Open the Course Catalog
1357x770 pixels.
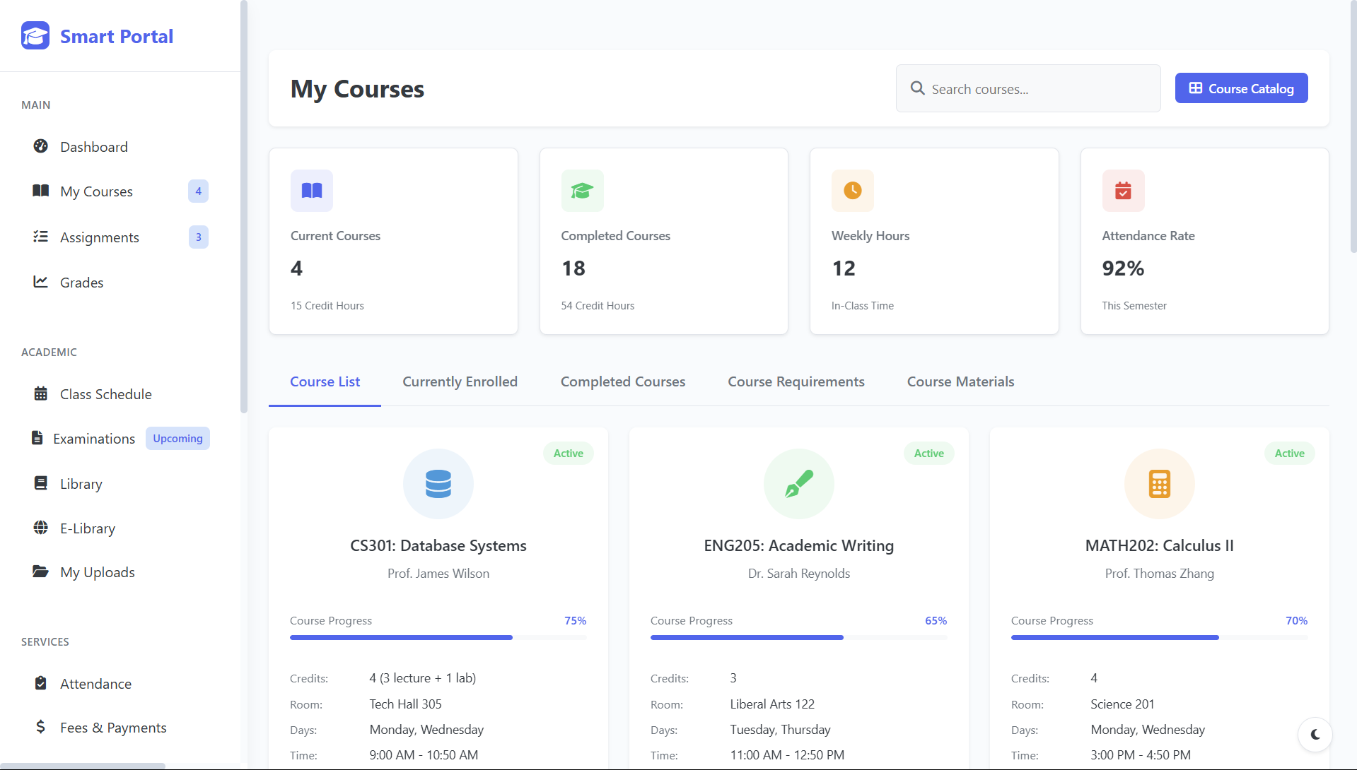[1241, 88]
